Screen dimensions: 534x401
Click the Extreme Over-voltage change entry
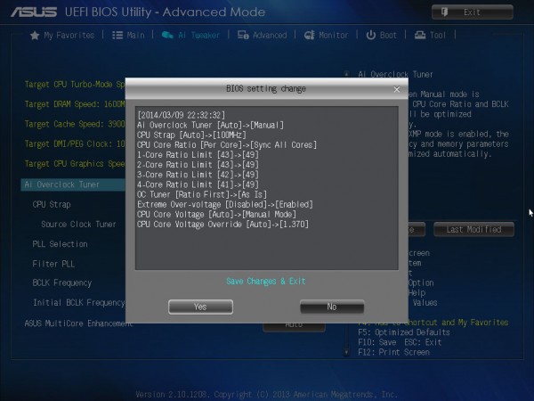point(225,204)
